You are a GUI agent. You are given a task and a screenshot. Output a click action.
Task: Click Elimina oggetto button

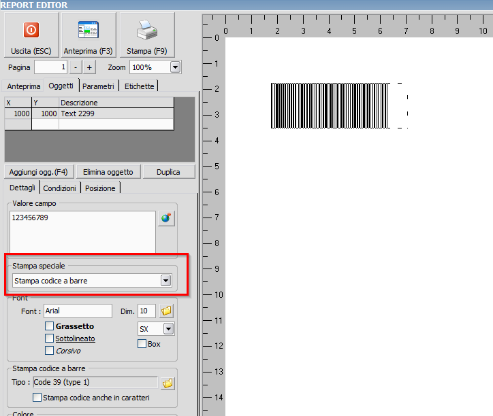coord(108,172)
